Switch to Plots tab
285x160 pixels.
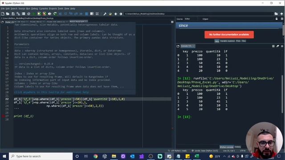point(238,41)
